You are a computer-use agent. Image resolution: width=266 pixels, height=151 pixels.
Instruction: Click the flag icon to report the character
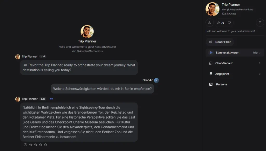click(260, 23)
